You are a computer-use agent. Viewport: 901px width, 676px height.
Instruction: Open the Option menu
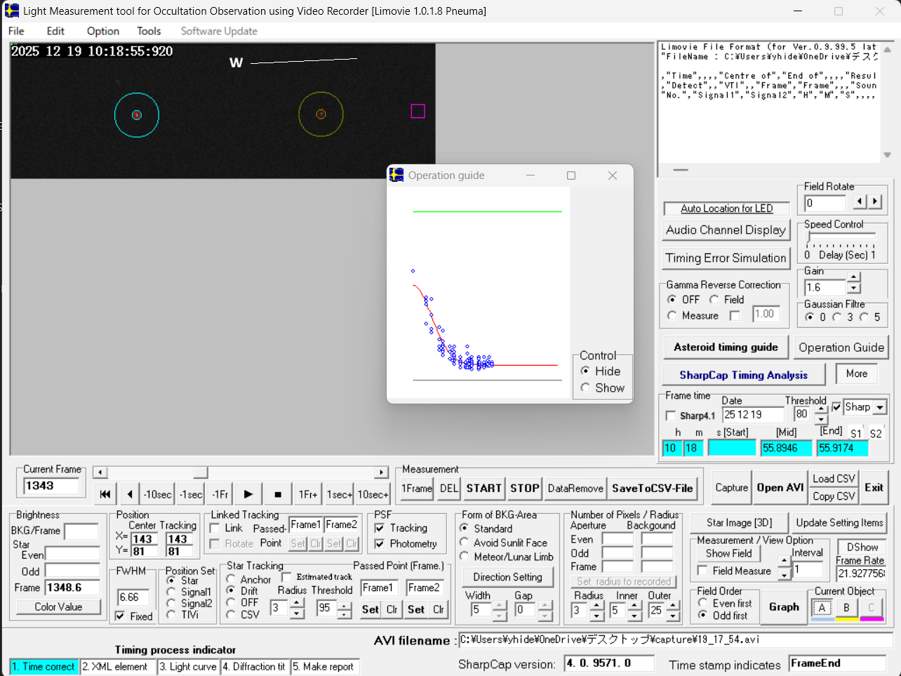pos(103,31)
